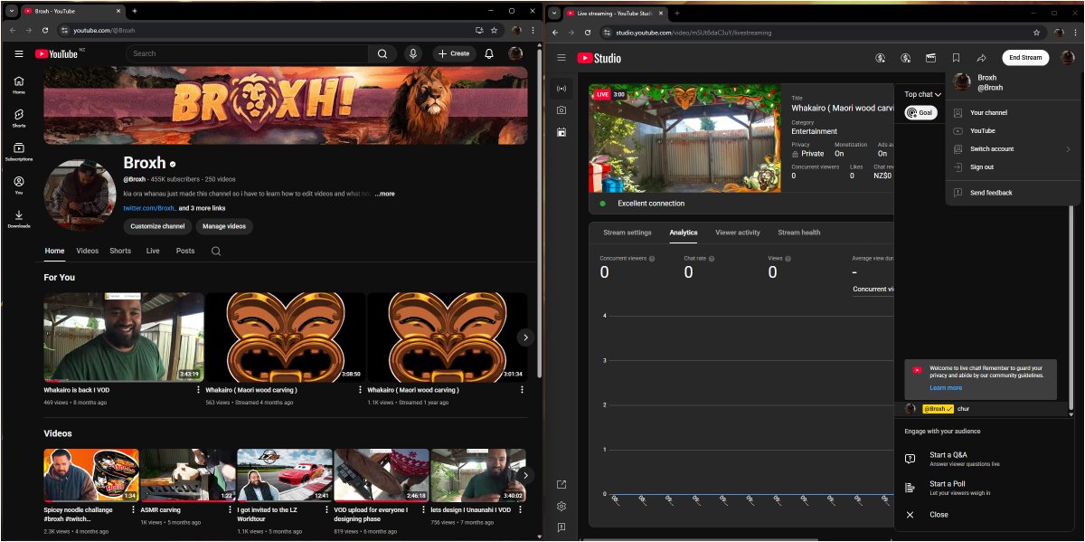Share the stream with arrow icon
Viewport: 1085px width, 542px height.
click(x=981, y=58)
